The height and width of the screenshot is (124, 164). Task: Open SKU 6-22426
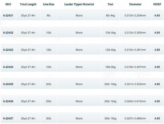click(8, 101)
